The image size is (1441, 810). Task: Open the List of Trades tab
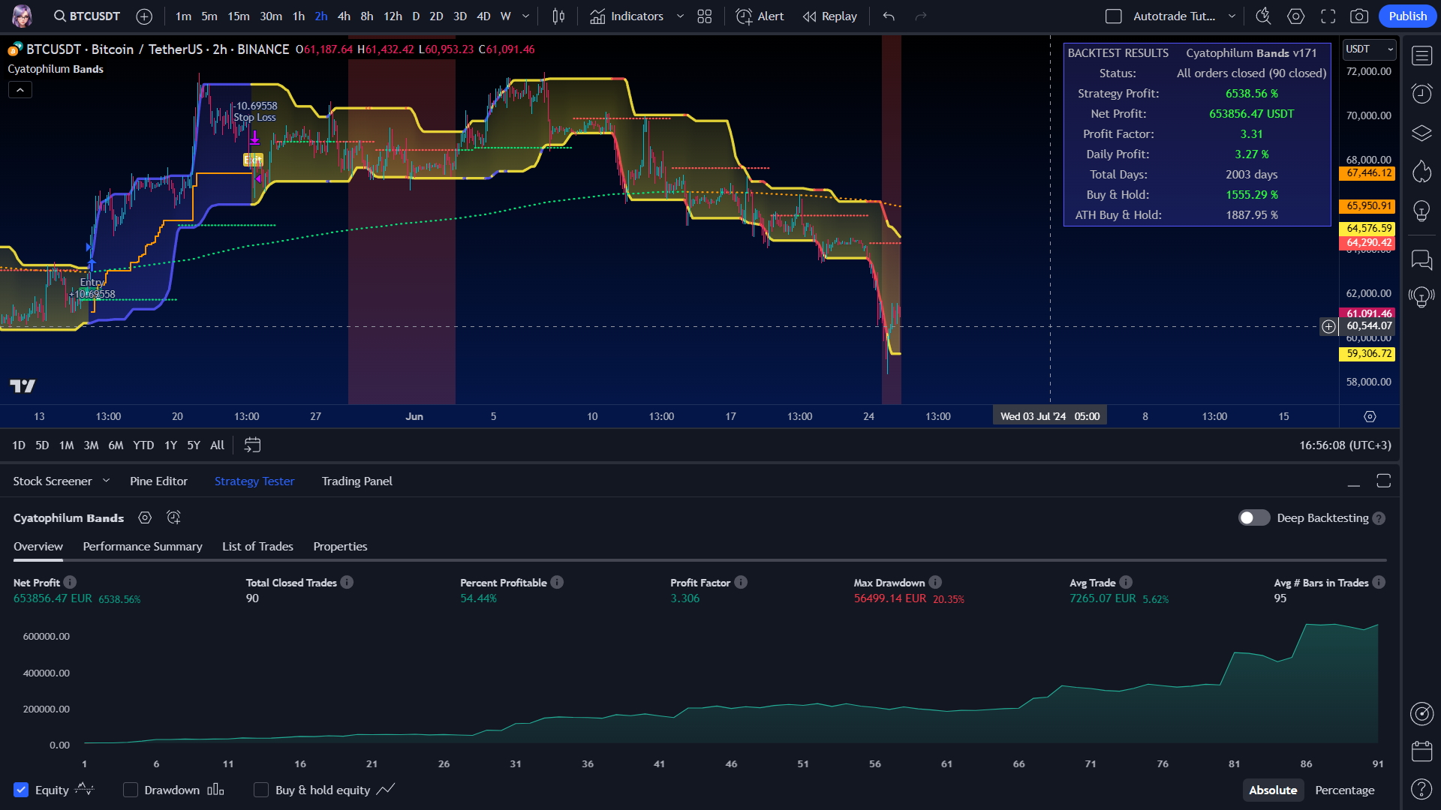click(x=257, y=547)
